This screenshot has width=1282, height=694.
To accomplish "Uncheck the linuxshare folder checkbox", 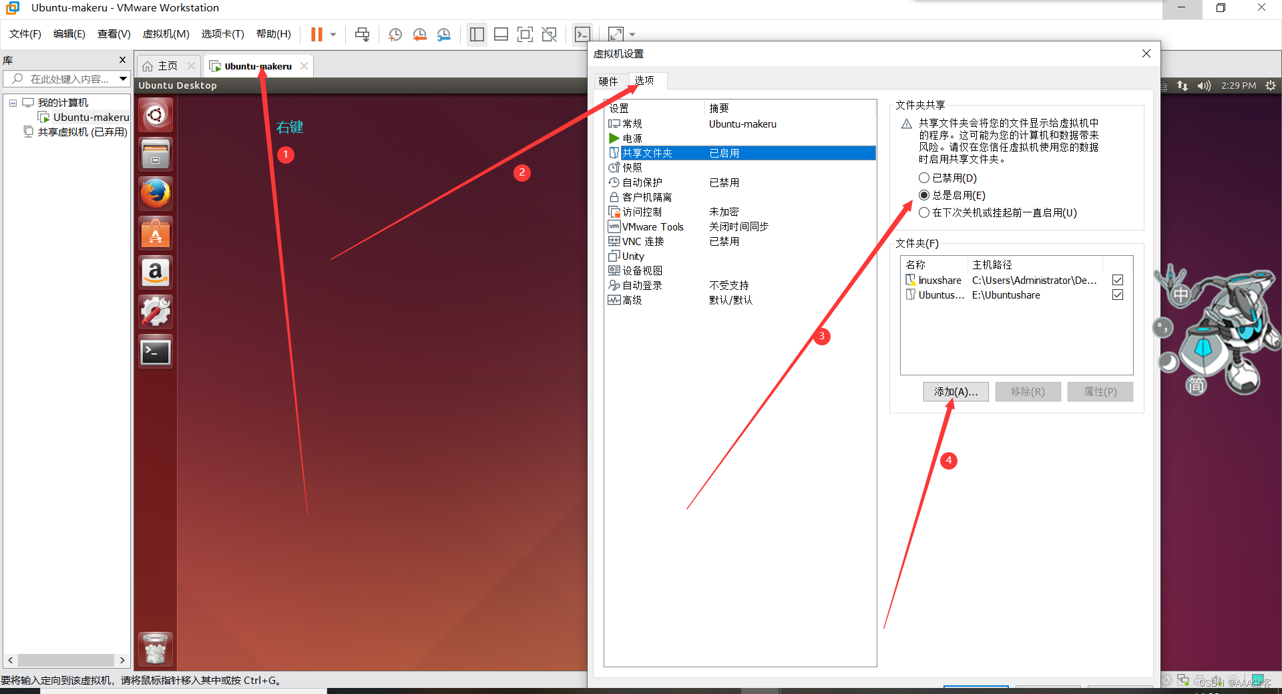I will [1118, 280].
